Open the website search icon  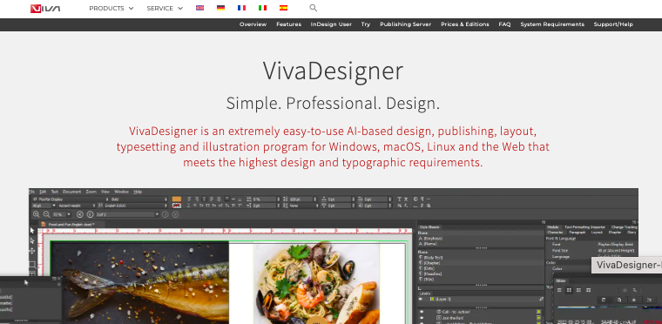314,8
